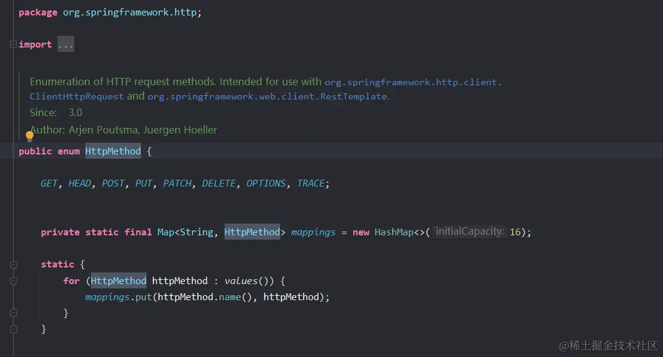This screenshot has height=357, width=663.
Task: Click the for loop closing fold marker
Action: pyautogui.click(x=13, y=313)
